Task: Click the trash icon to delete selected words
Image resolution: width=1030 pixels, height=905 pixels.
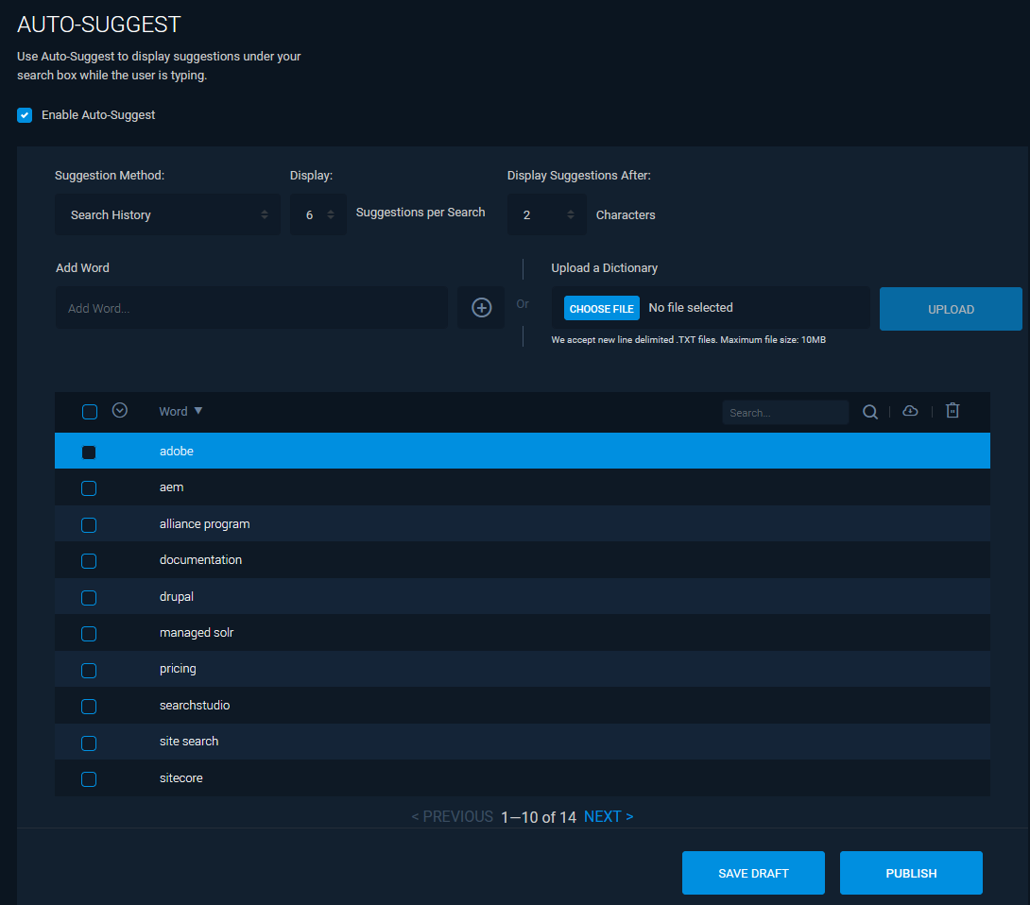Action: pyautogui.click(x=952, y=411)
